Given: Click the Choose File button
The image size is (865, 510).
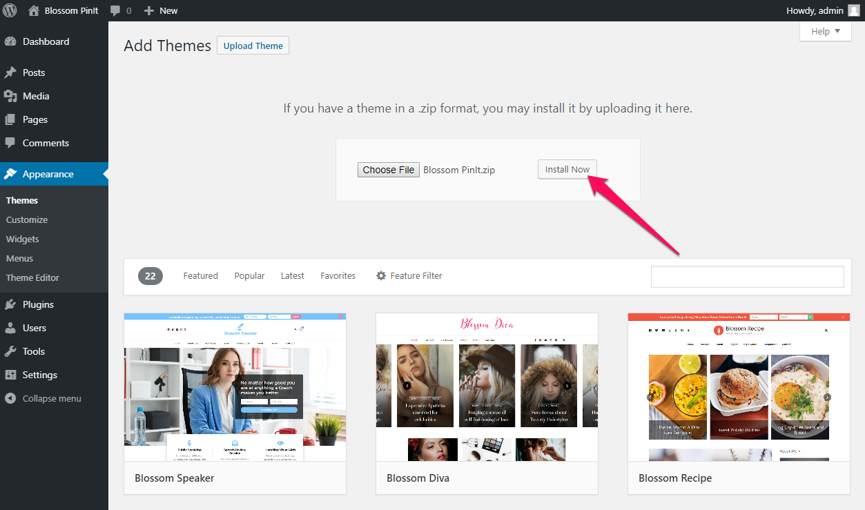Looking at the screenshot, I should tap(389, 170).
